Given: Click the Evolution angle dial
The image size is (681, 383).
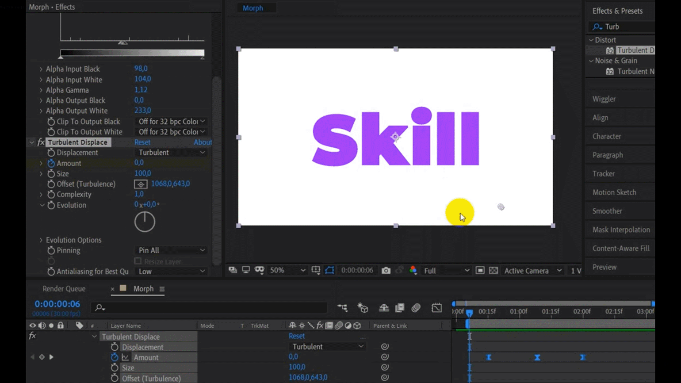Looking at the screenshot, I should (x=145, y=222).
